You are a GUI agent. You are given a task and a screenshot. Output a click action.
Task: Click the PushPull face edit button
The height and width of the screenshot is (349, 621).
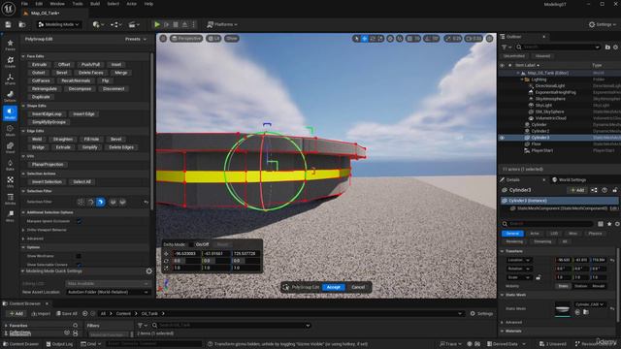click(90, 65)
